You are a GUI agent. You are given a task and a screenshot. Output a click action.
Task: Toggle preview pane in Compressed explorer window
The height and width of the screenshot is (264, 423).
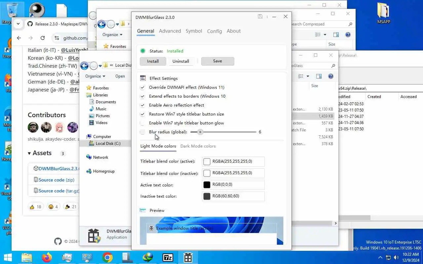click(x=336, y=35)
